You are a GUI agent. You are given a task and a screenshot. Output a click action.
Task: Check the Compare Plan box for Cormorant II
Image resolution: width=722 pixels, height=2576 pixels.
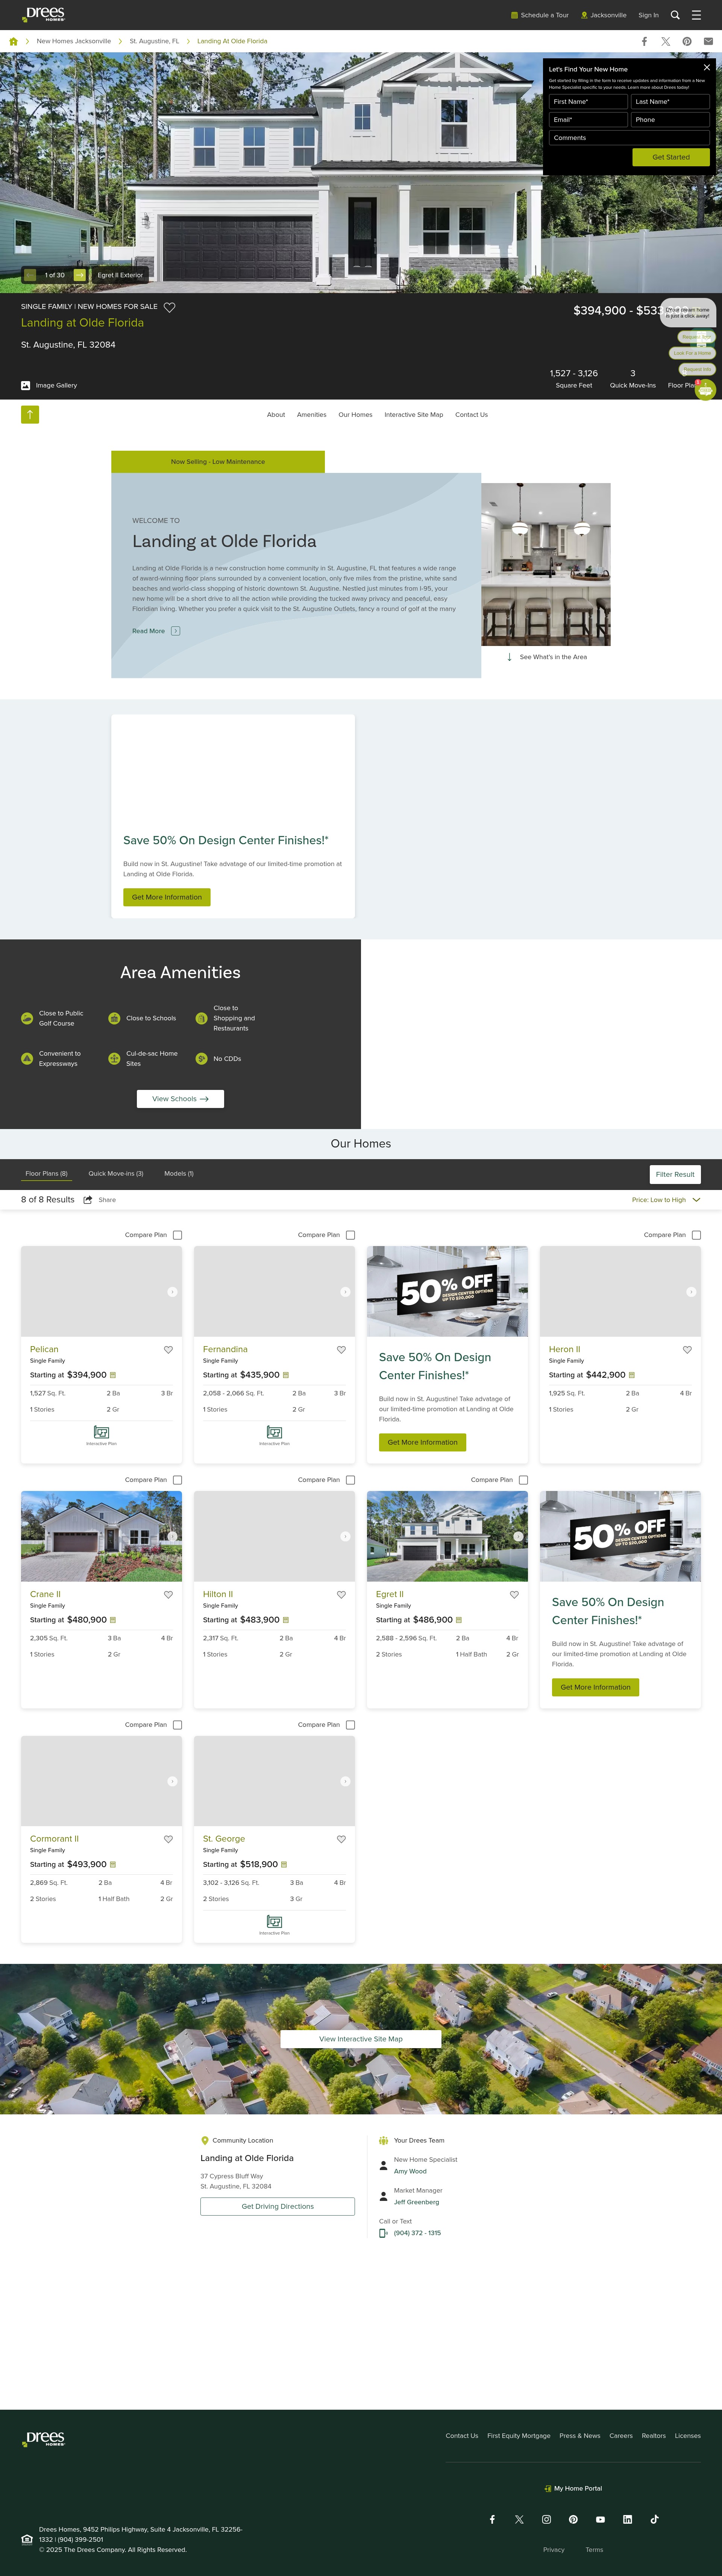177,1725
